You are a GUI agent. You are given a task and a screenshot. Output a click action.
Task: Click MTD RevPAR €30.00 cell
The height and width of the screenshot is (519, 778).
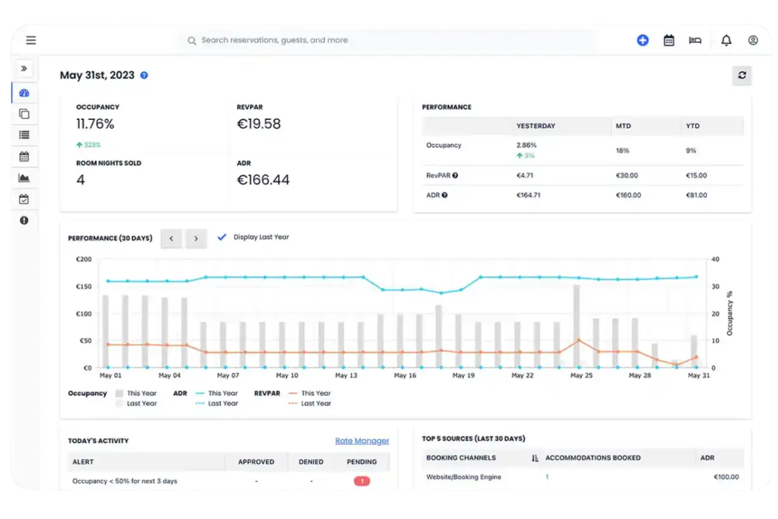click(627, 176)
